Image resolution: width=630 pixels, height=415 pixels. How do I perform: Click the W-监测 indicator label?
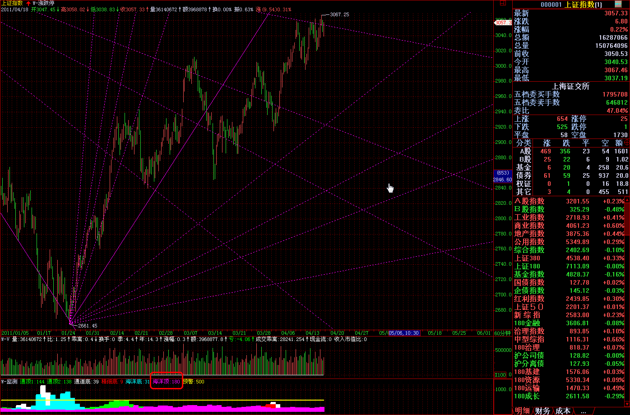click(9, 382)
